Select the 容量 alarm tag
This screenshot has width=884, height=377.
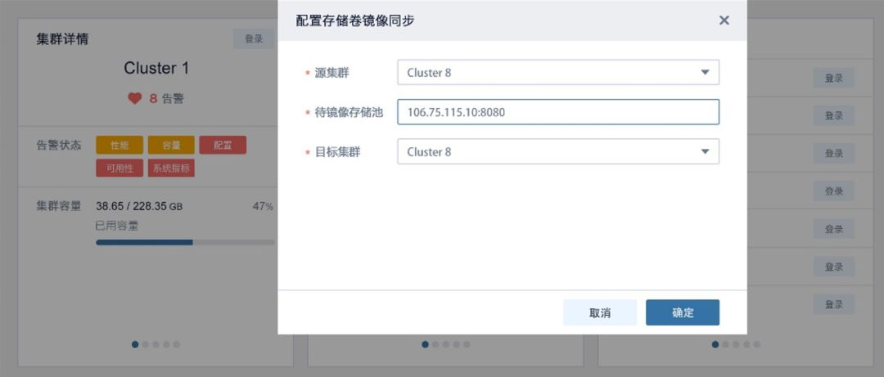(171, 145)
